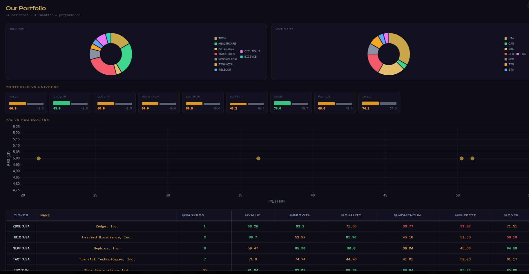
Task: Click the TICKER column header
Action: click(21, 215)
